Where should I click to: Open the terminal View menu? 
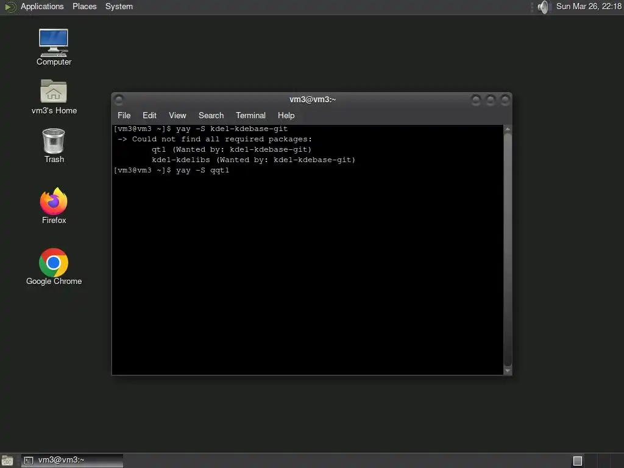click(177, 115)
